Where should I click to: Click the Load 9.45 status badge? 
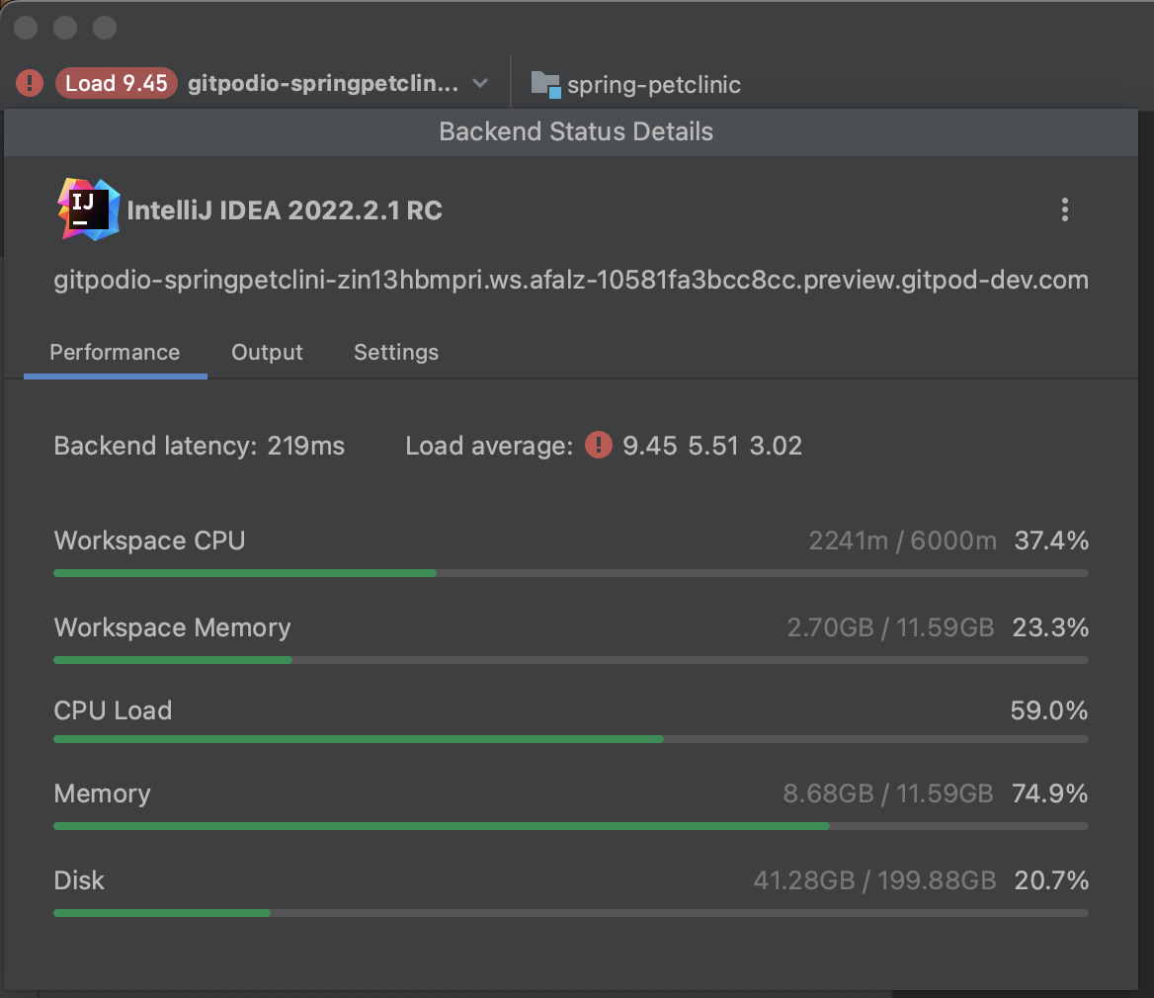116,83
